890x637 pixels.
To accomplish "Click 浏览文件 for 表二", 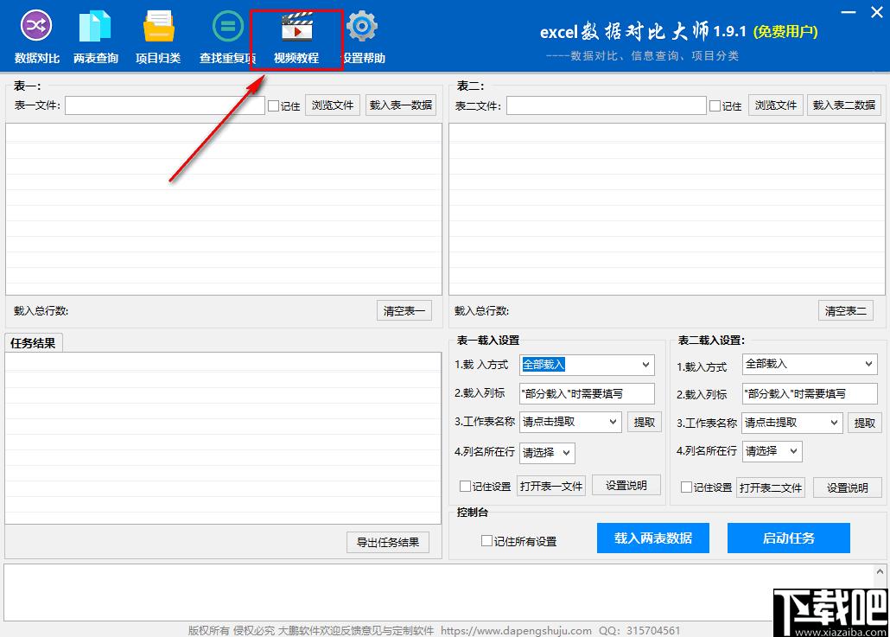I will pos(775,105).
